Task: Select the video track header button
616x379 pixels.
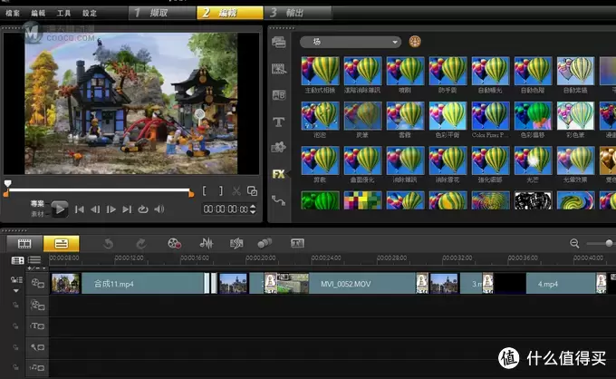Action: click(37, 284)
